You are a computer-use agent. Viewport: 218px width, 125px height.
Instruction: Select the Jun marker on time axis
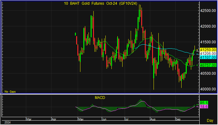point(104,119)
